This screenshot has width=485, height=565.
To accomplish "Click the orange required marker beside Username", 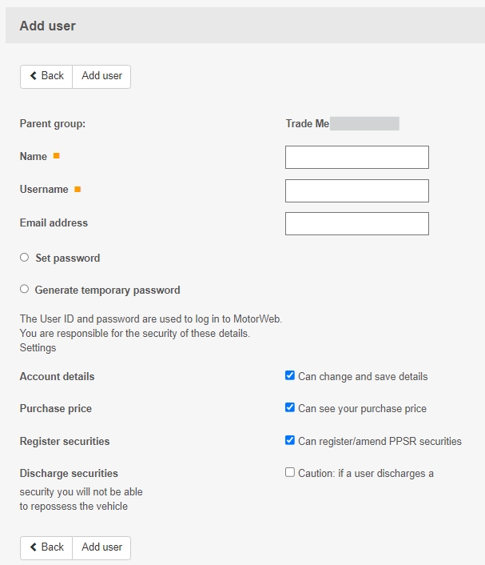I will pyautogui.click(x=78, y=190).
